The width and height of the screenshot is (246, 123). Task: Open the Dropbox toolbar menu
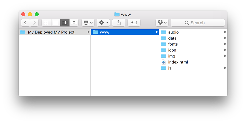[x=162, y=23]
